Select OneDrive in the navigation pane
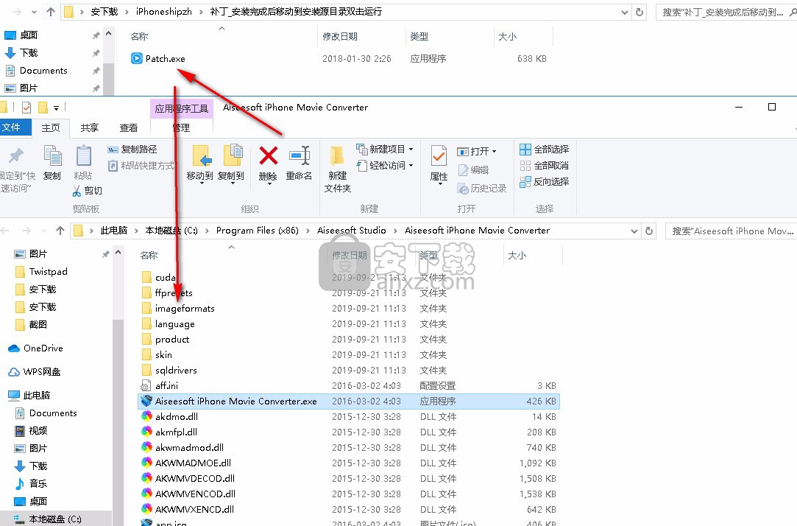The height and width of the screenshot is (526, 797). click(43, 348)
